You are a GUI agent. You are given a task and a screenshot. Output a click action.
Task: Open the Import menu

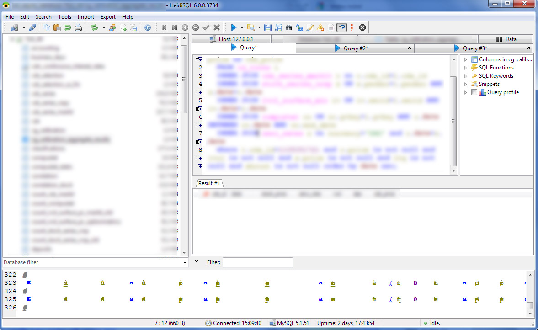pyautogui.click(x=86, y=17)
